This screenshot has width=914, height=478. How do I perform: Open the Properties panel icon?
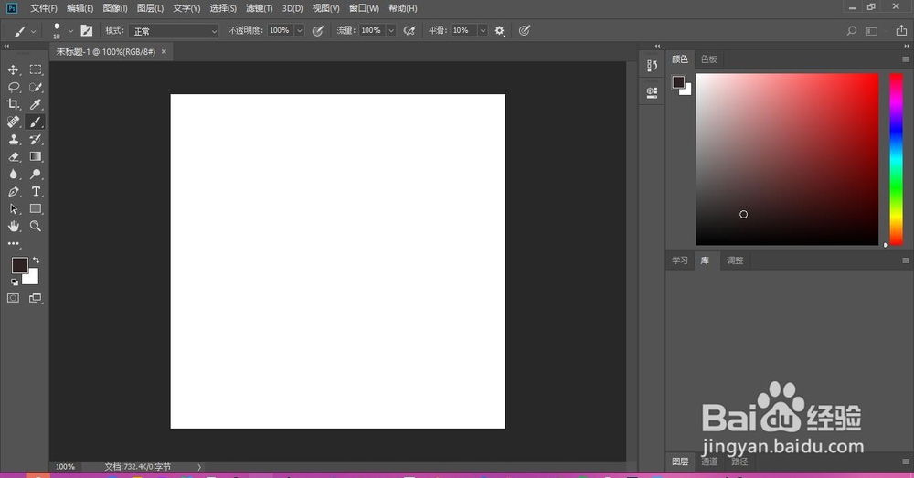click(x=652, y=92)
